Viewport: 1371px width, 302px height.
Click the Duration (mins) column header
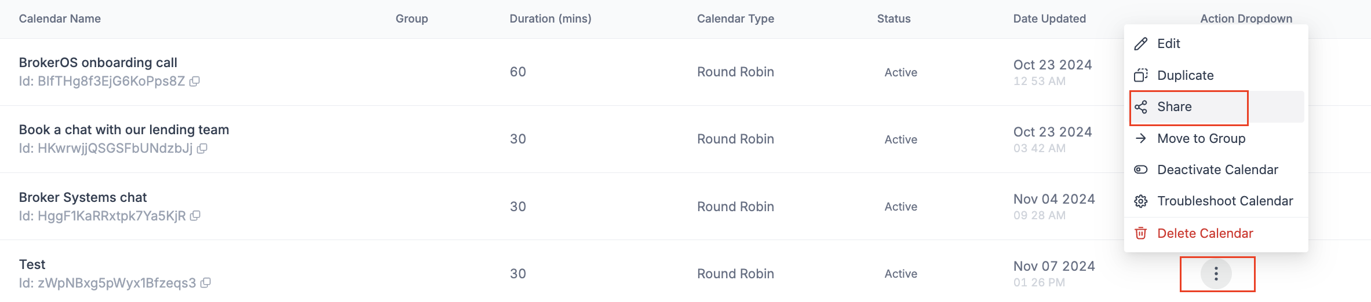tap(550, 19)
